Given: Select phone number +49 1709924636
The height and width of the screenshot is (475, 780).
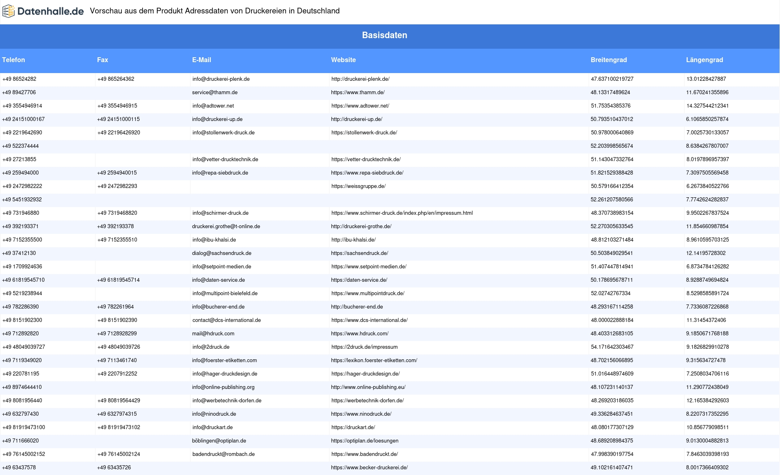Looking at the screenshot, I should [22, 267].
